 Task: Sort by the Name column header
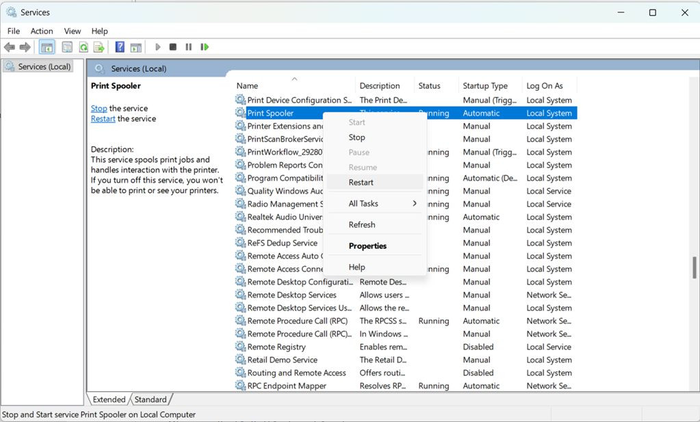(x=295, y=85)
